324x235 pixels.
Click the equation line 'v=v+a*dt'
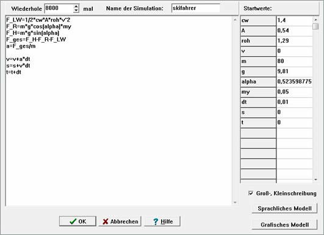click(x=18, y=59)
